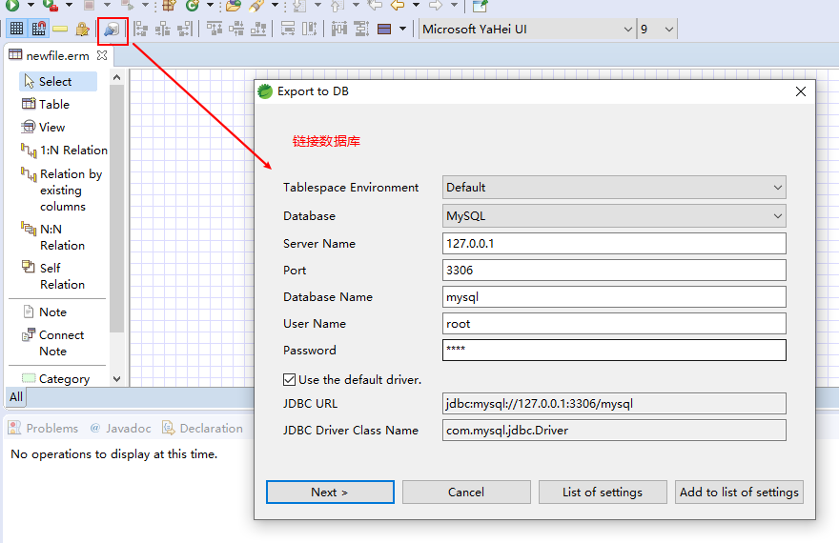Screen dimensions: 839x543
Task: Choose the 1:N Relation tool
Action: pyautogui.click(x=64, y=151)
